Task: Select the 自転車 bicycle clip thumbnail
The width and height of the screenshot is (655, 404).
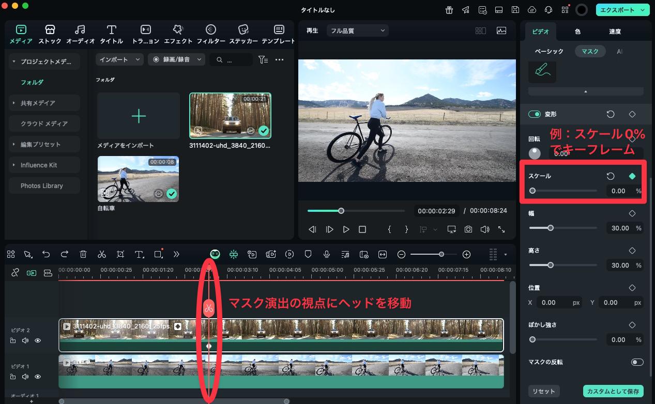Action: tap(139, 179)
